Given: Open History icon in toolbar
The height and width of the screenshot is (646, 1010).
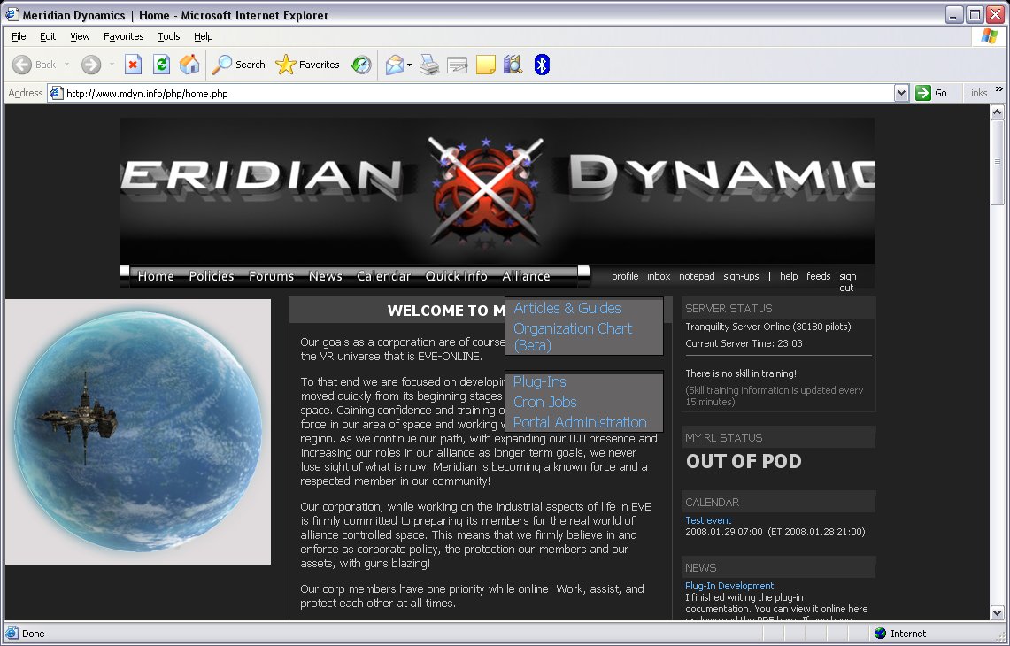Looking at the screenshot, I should (x=361, y=65).
